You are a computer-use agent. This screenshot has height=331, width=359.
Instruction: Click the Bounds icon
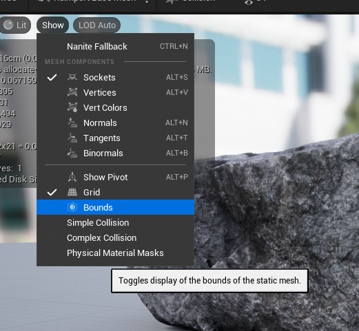coord(72,207)
